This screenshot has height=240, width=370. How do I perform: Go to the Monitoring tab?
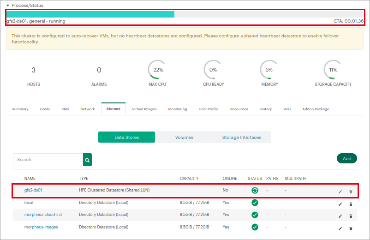tap(178, 109)
